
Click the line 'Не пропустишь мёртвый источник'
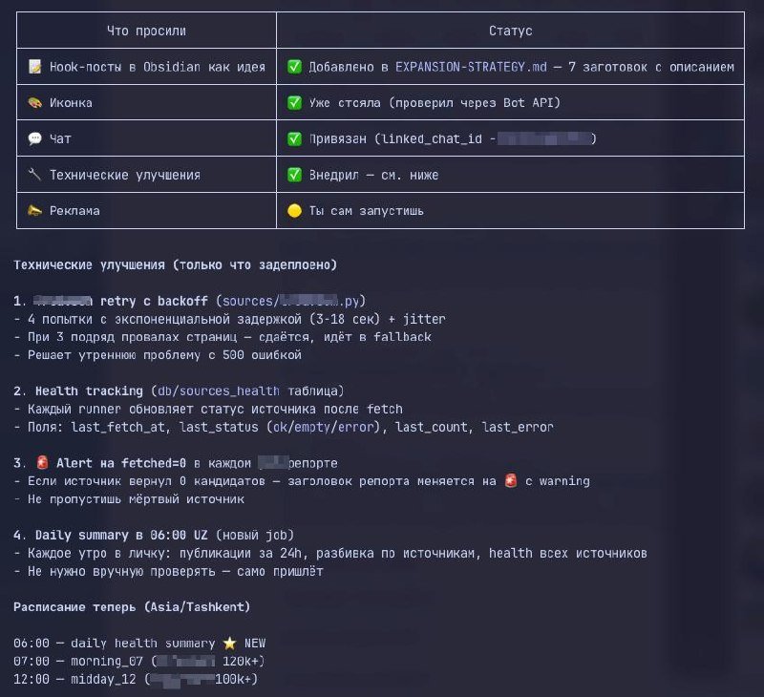pyautogui.click(x=129, y=499)
